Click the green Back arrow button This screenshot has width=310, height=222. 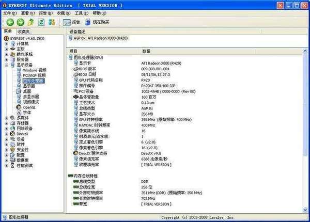pyautogui.click(x=10, y=22)
